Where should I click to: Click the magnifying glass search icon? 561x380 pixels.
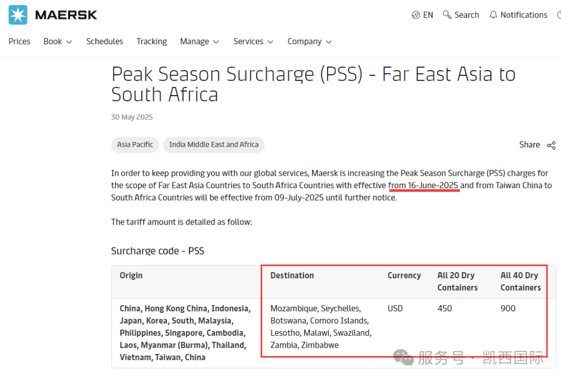[x=447, y=15]
